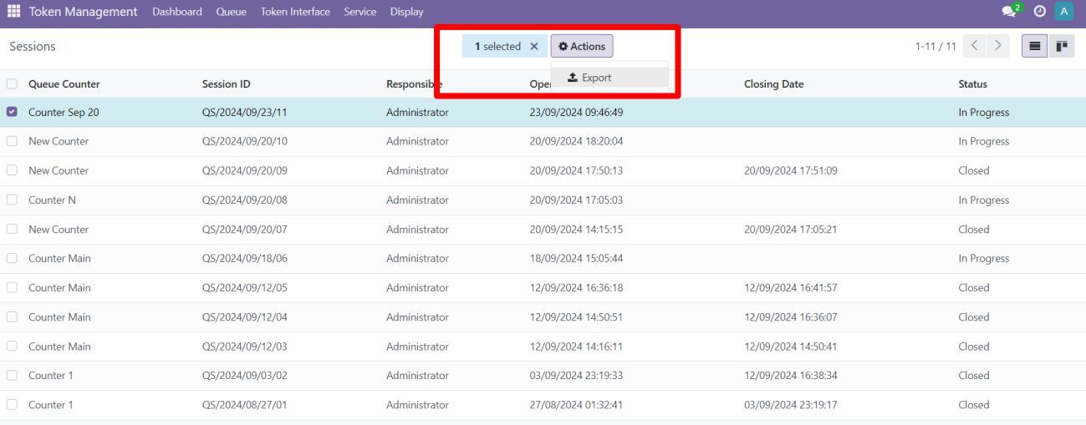Screen dimensions: 1086x425
Task: Open the Dashboard menu item
Action: pyautogui.click(x=177, y=12)
